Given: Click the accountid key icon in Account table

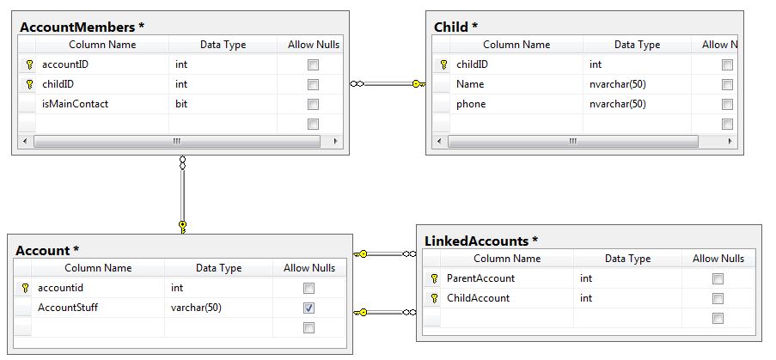Looking at the screenshot, I should pos(25,288).
